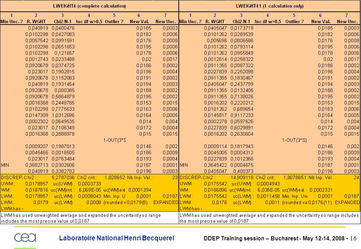Select R. WGHT value 0,3682713

[37, 165]
